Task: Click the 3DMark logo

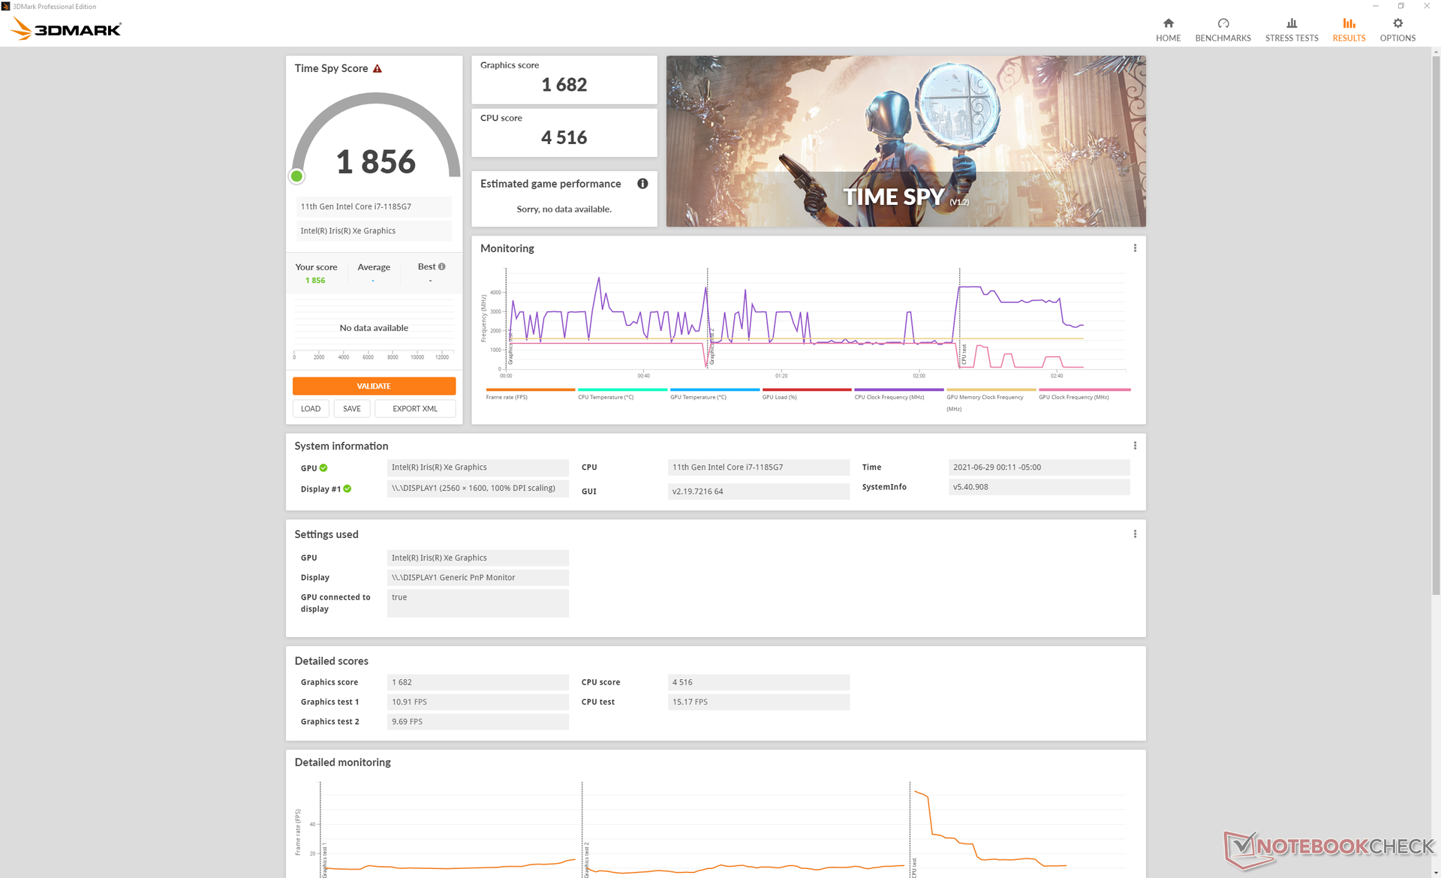Action: (66, 29)
